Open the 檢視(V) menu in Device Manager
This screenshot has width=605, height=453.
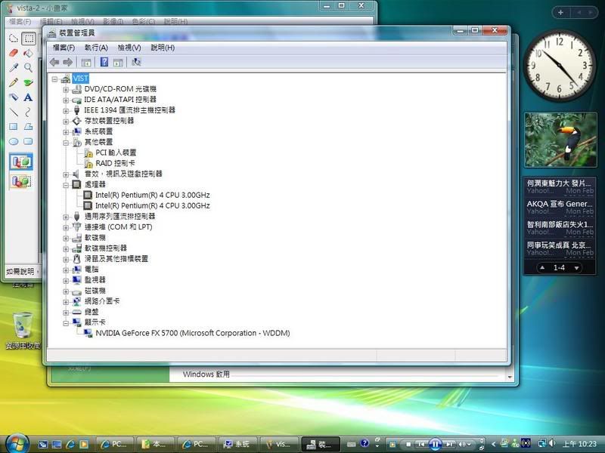click(x=129, y=48)
